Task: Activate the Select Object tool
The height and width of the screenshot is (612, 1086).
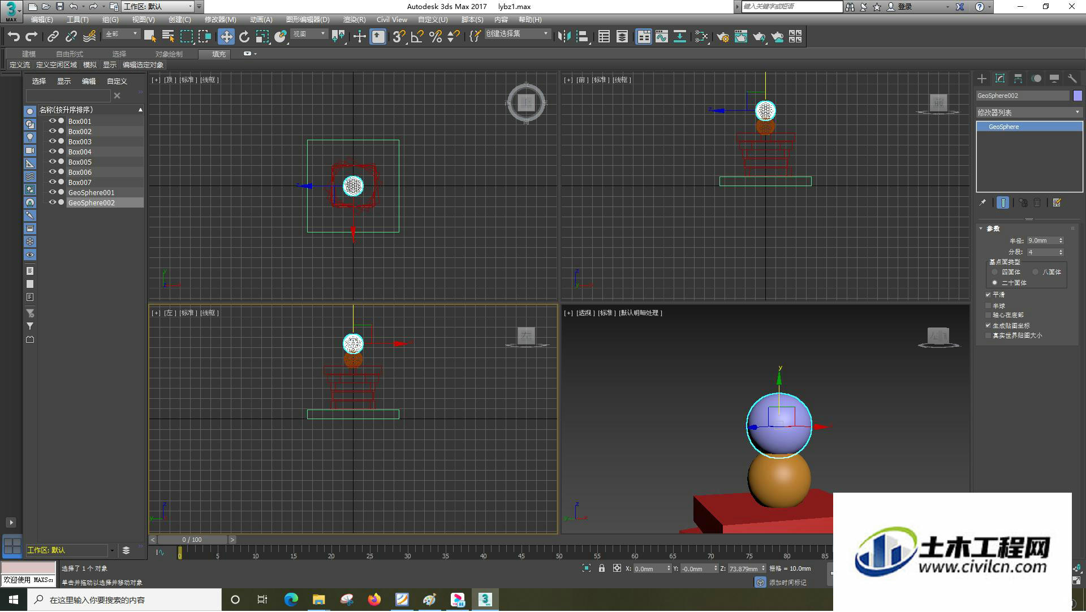Action: point(150,37)
